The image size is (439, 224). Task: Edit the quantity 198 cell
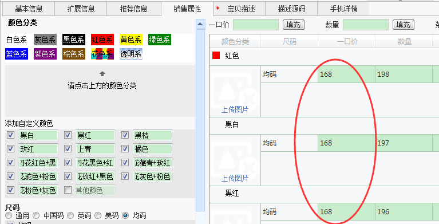coord(404,74)
